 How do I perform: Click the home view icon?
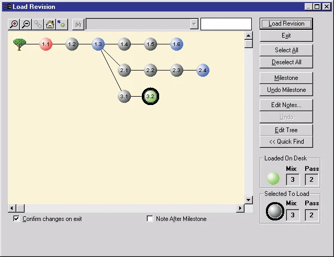point(50,24)
